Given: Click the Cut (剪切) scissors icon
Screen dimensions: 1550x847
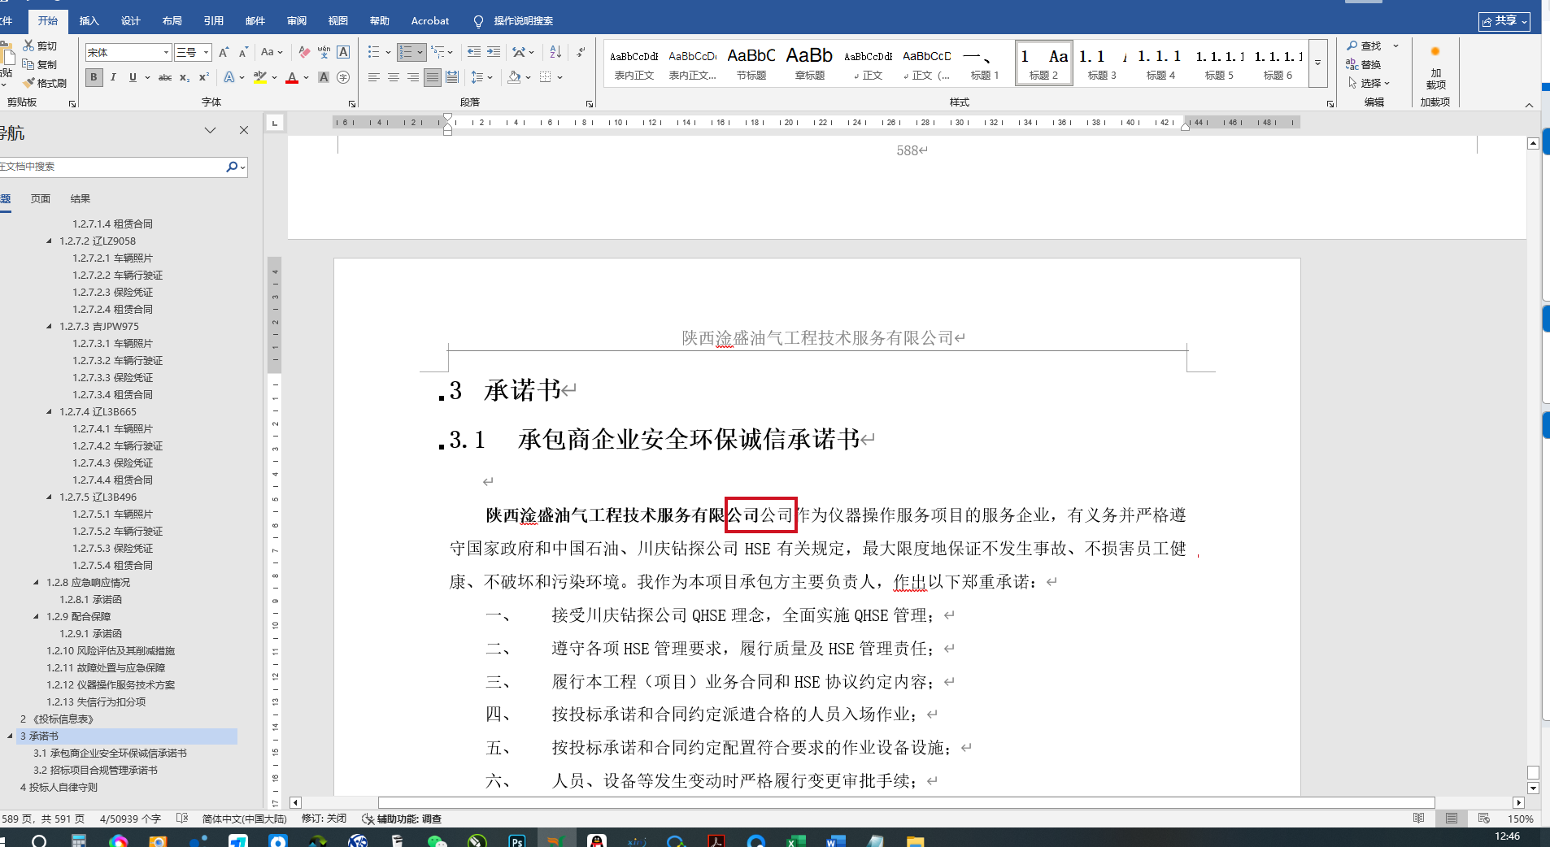Looking at the screenshot, I should [x=40, y=46].
